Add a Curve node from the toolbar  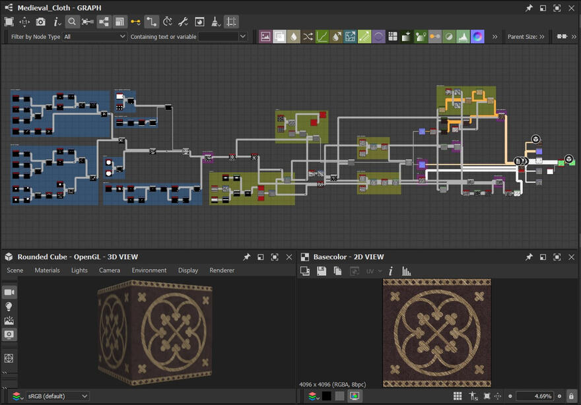click(322, 37)
